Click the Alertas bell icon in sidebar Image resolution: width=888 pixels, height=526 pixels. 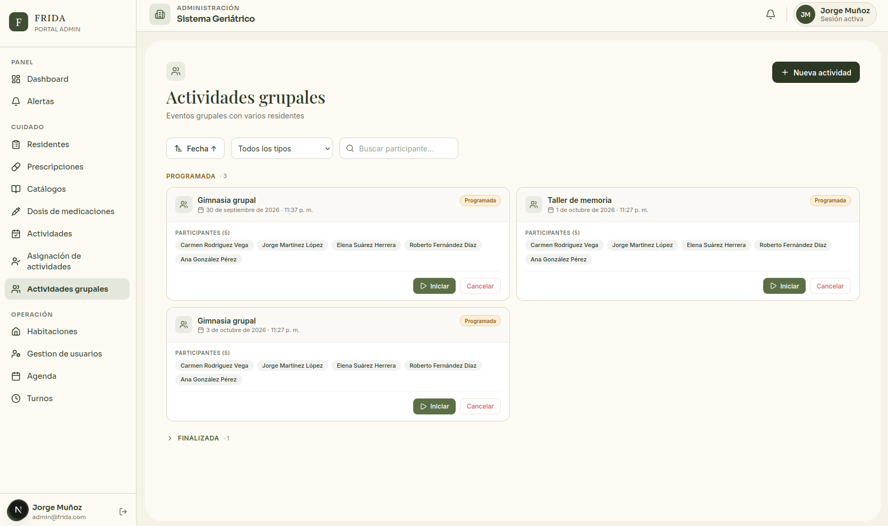pos(16,101)
